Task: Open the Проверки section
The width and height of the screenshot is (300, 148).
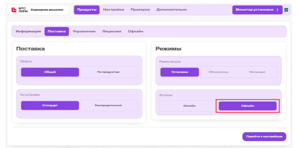Action: coord(140,9)
